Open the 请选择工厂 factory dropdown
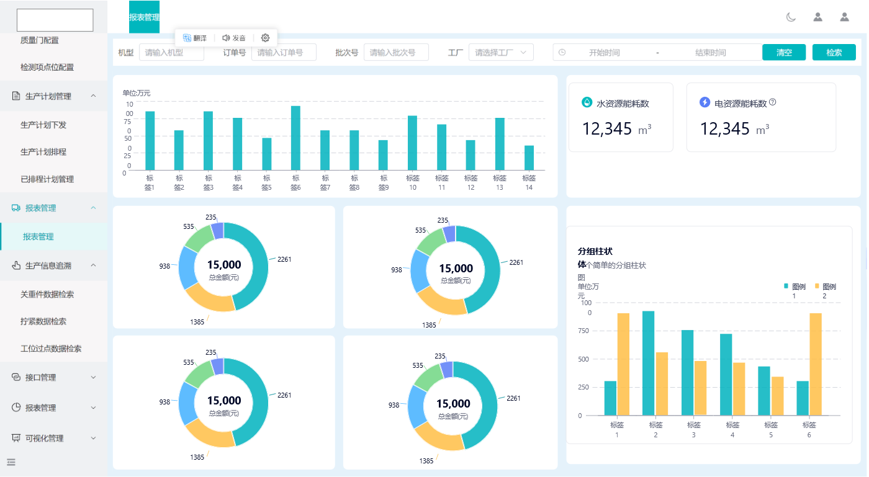Screen dimensions: 869x477 point(501,53)
